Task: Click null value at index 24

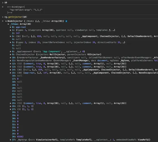Action: tap(20, 100)
